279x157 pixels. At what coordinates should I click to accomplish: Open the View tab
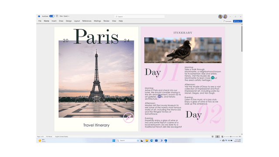point(114,21)
